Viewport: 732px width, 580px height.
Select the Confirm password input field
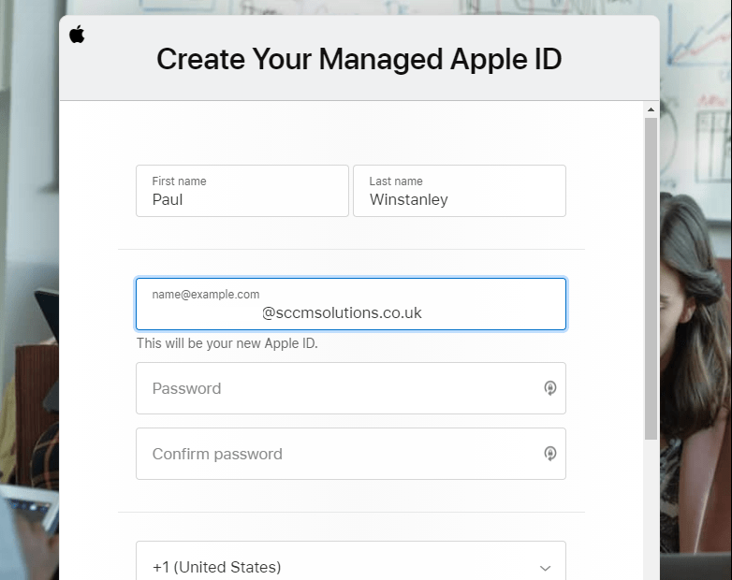(x=337, y=454)
